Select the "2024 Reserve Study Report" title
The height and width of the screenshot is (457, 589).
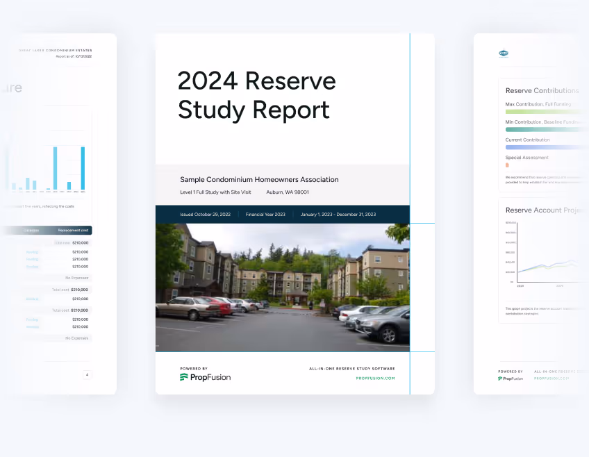[x=256, y=95]
